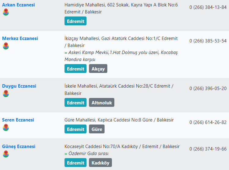Image resolution: width=229 pixels, height=170 pixels.
Task: Click Edremit tag in Arkan Eczanesi row
Action: [x=76, y=21]
